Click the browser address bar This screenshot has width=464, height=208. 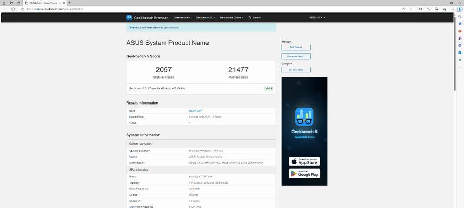(207, 9)
